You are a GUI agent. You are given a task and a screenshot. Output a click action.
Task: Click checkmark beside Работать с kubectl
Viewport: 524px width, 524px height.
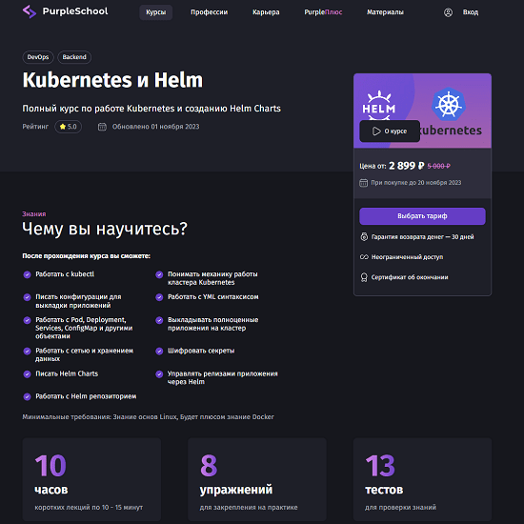[x=27, y=274]
